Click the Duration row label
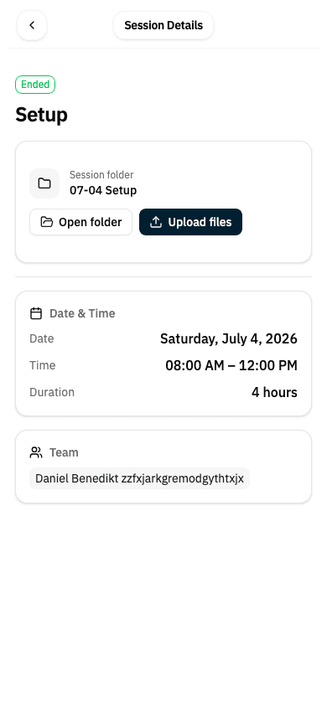Viewport: 327px width, 707px height. point(52,392)
